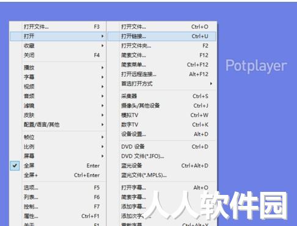Choose 打开字幕... Alt+O
297x226 pixels.
(x=161, y=188)
